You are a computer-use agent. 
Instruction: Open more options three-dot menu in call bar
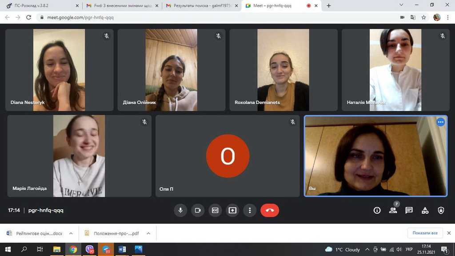click(x=250, y=210)
